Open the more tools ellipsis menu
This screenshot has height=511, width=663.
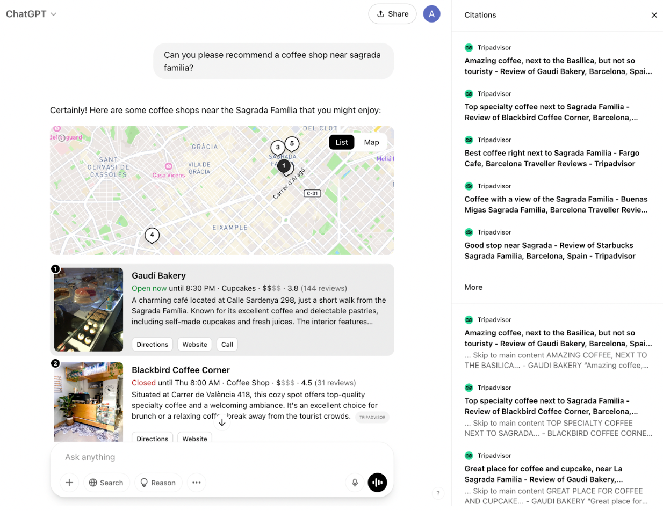(x=196, y=483)
